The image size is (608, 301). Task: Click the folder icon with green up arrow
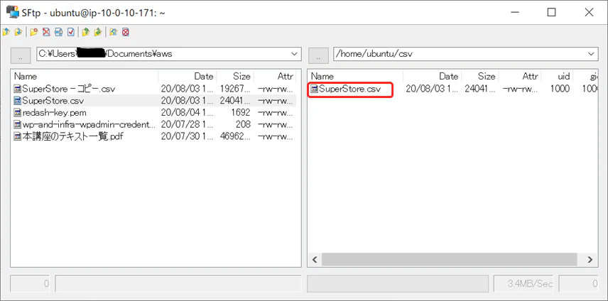pyautogui.click(x=86, y=32)
